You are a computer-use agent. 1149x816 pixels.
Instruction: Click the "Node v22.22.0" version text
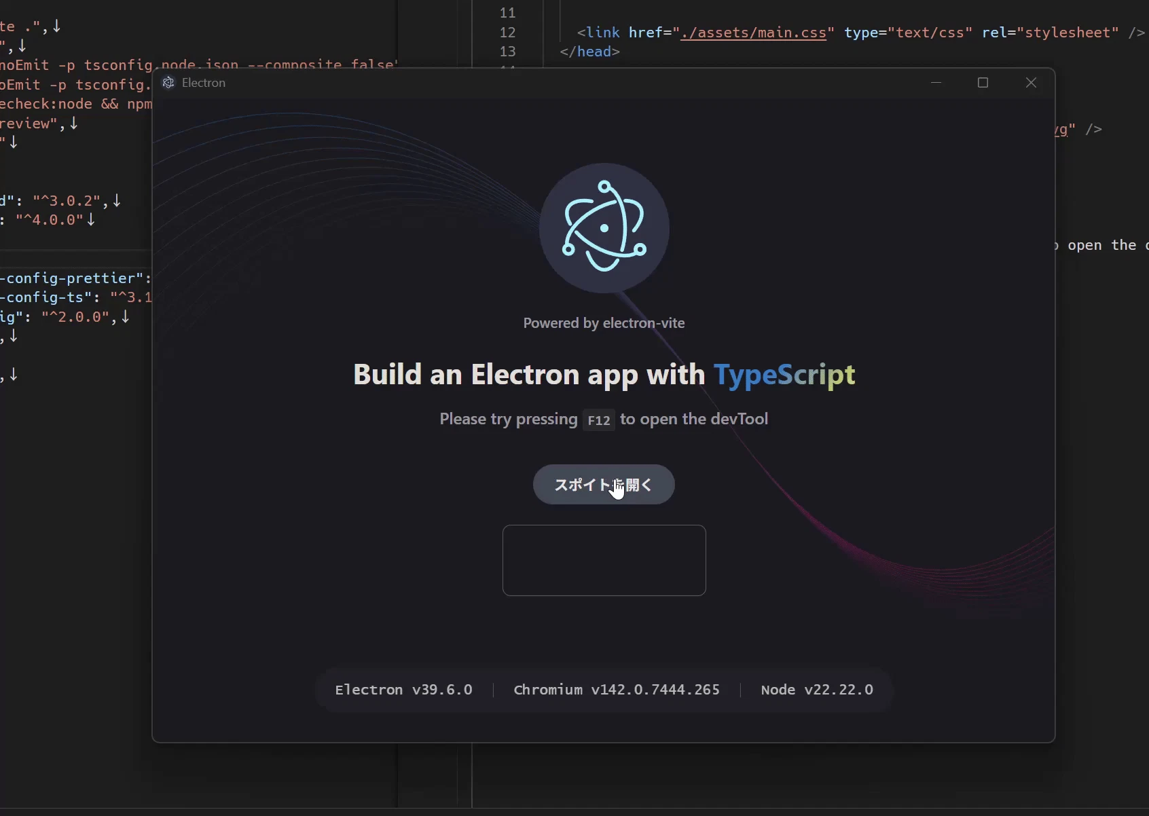coord(817,690)
